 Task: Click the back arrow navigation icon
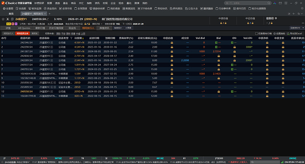click(x=294, y=14)
